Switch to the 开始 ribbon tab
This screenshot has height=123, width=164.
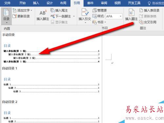click(22, 3)
